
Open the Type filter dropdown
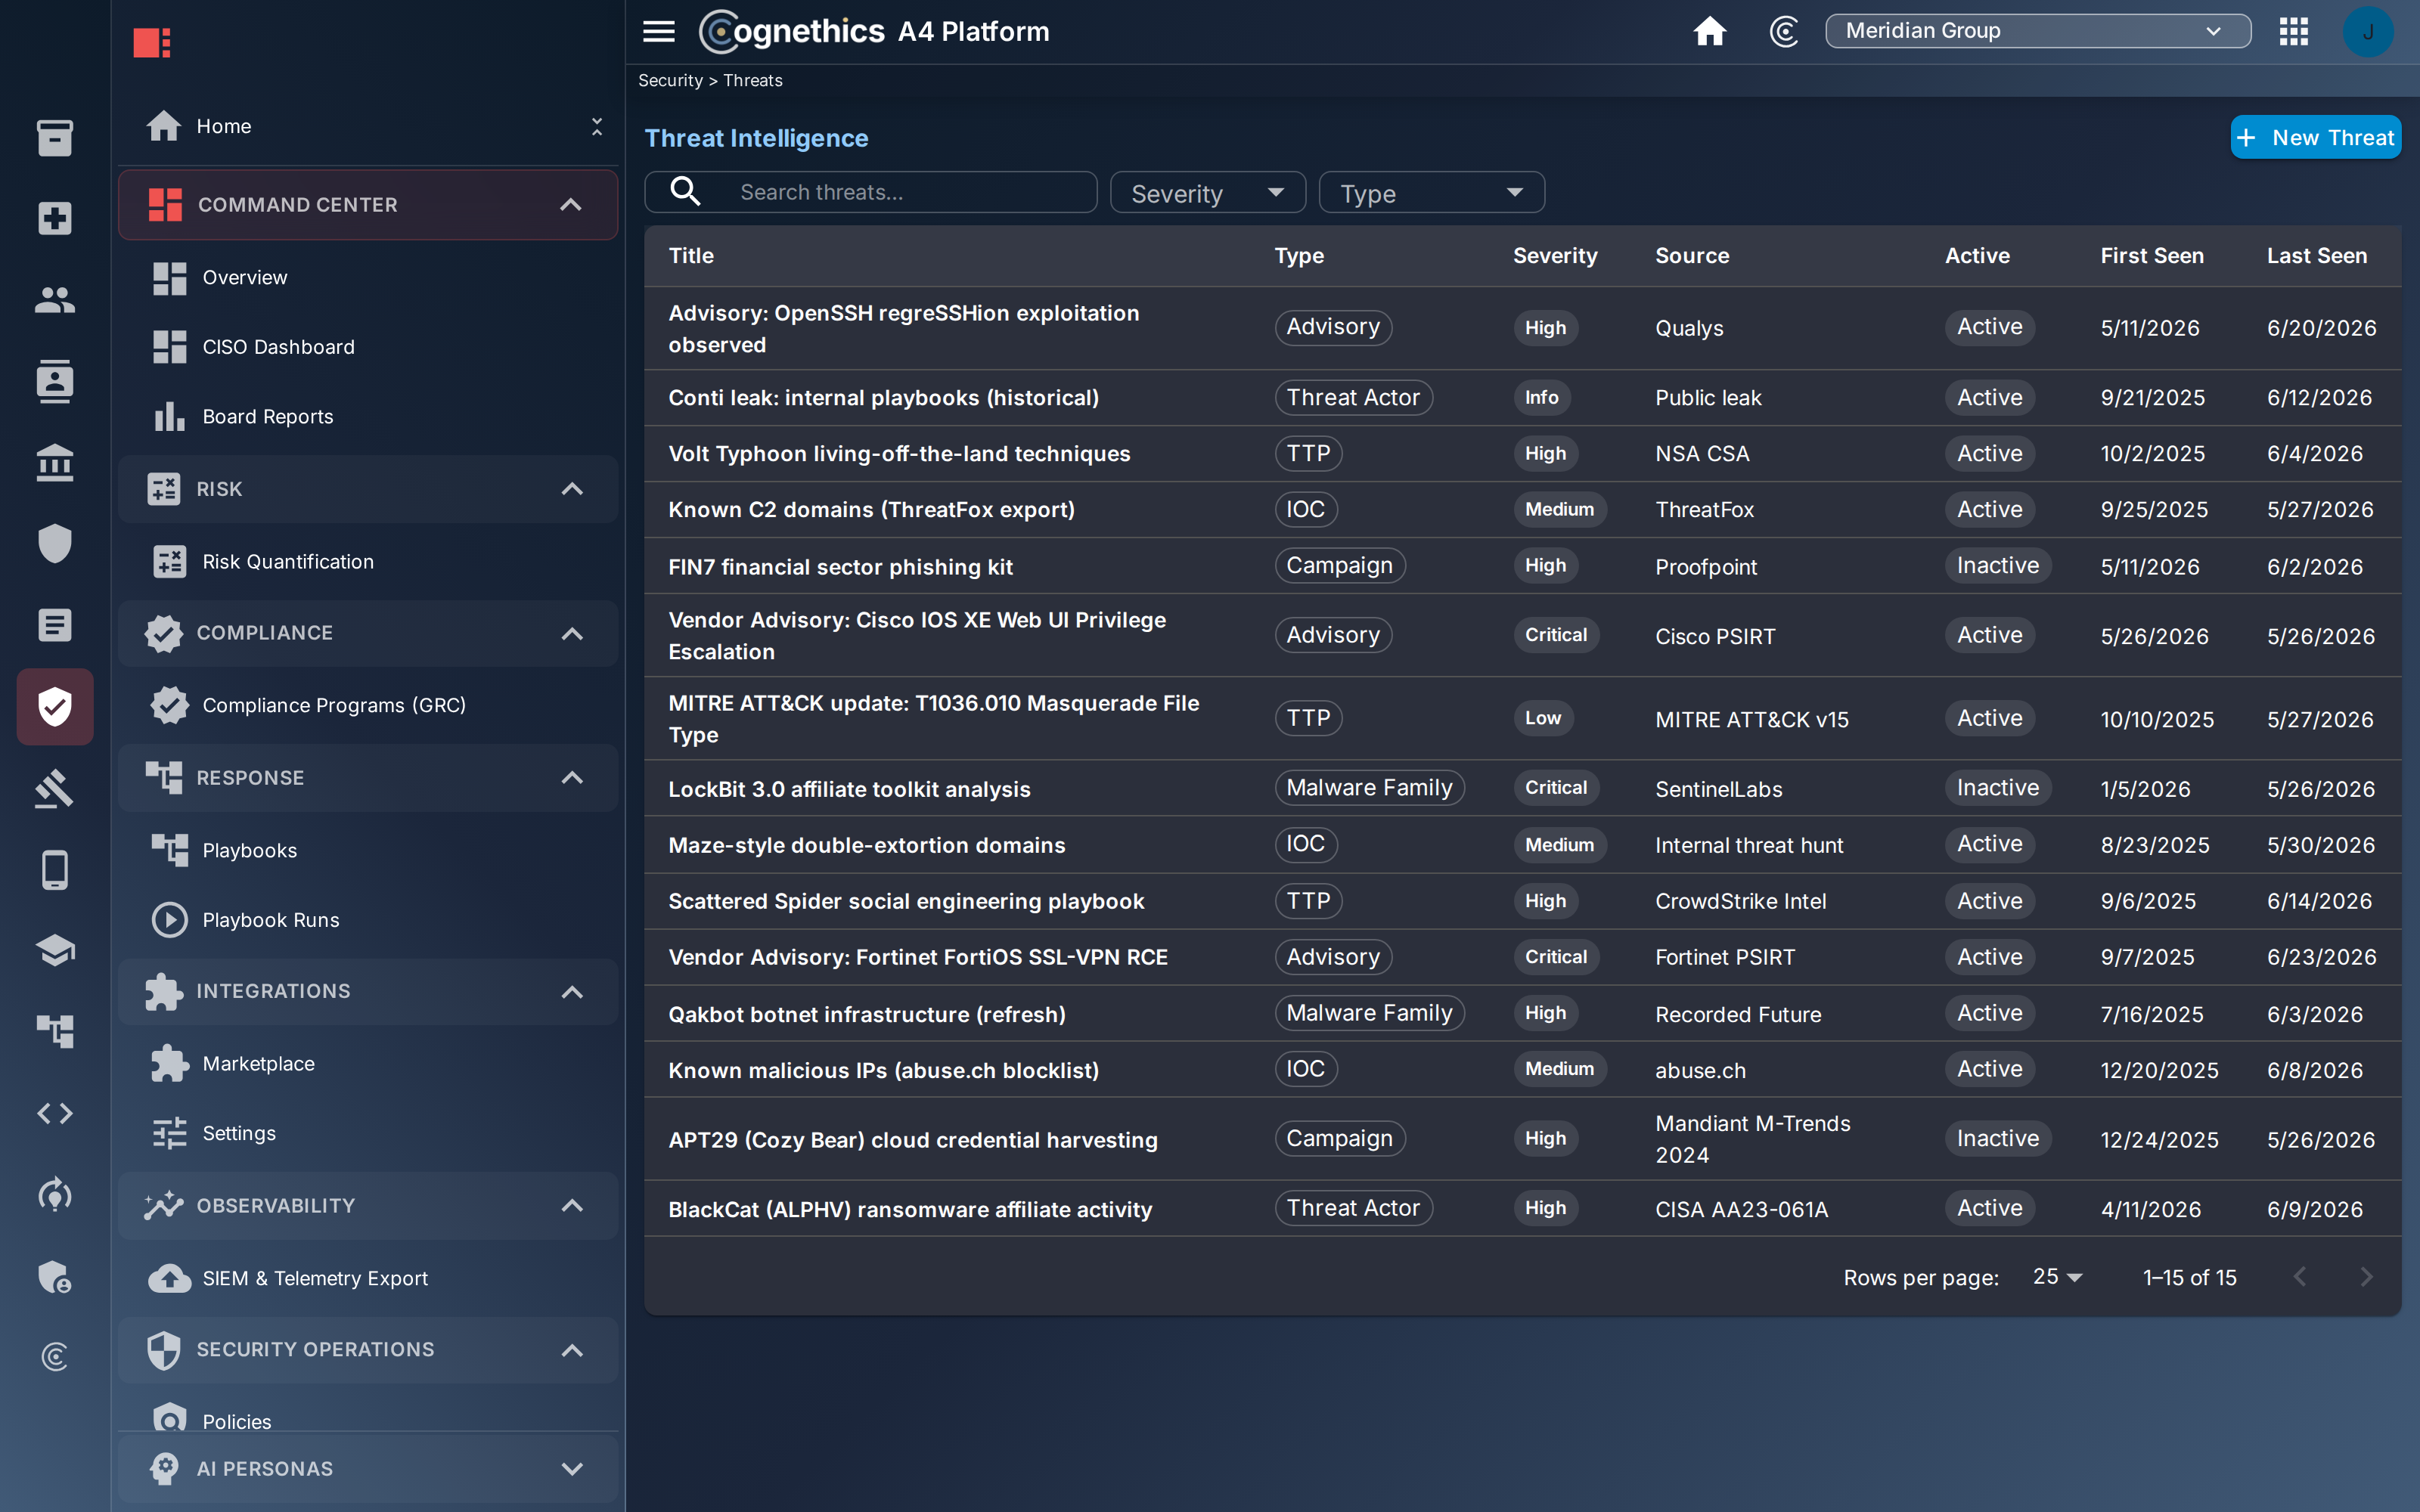[x=1431, y=192]
